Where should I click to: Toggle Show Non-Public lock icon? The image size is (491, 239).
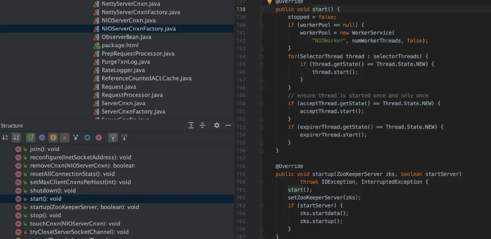tap(64, 137)
